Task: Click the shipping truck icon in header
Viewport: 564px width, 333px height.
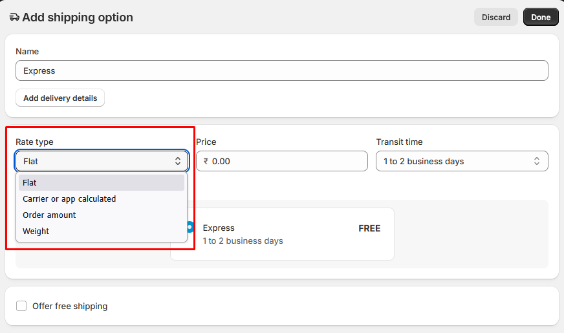Action: tap(14, 17)
